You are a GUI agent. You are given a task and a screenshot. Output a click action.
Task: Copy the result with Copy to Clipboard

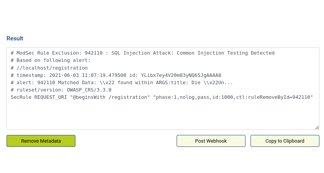coord(285,141)
